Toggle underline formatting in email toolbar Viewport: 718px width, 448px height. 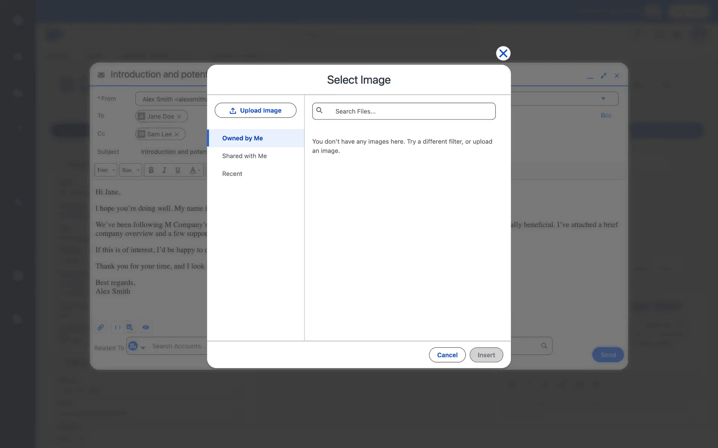tap(178, 170)
